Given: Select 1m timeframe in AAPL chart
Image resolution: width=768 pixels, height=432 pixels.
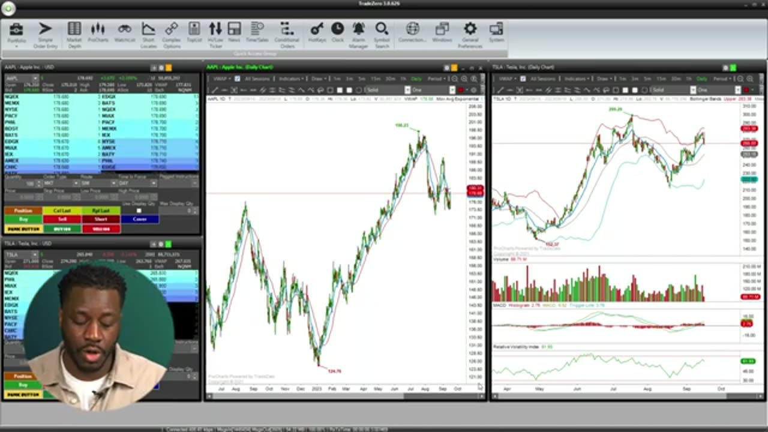Looking at the screenshot, I should 337,79.
